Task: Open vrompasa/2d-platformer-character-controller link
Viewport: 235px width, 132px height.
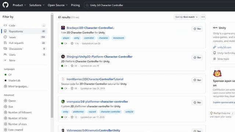Action: click(97, 102)
